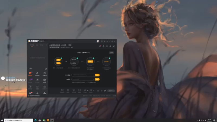
Task: Open OBS from the taskbar
Action: click(52, 120)
